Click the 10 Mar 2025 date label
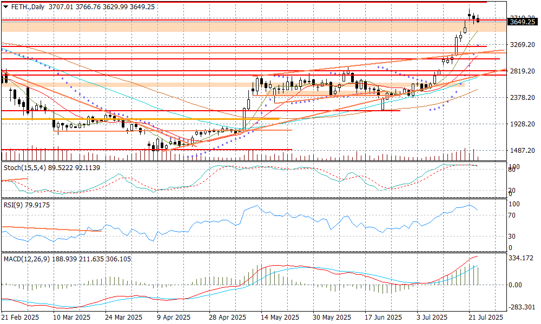Image resolution: width=541 pixels, height=324 pixels. point(71,317)
